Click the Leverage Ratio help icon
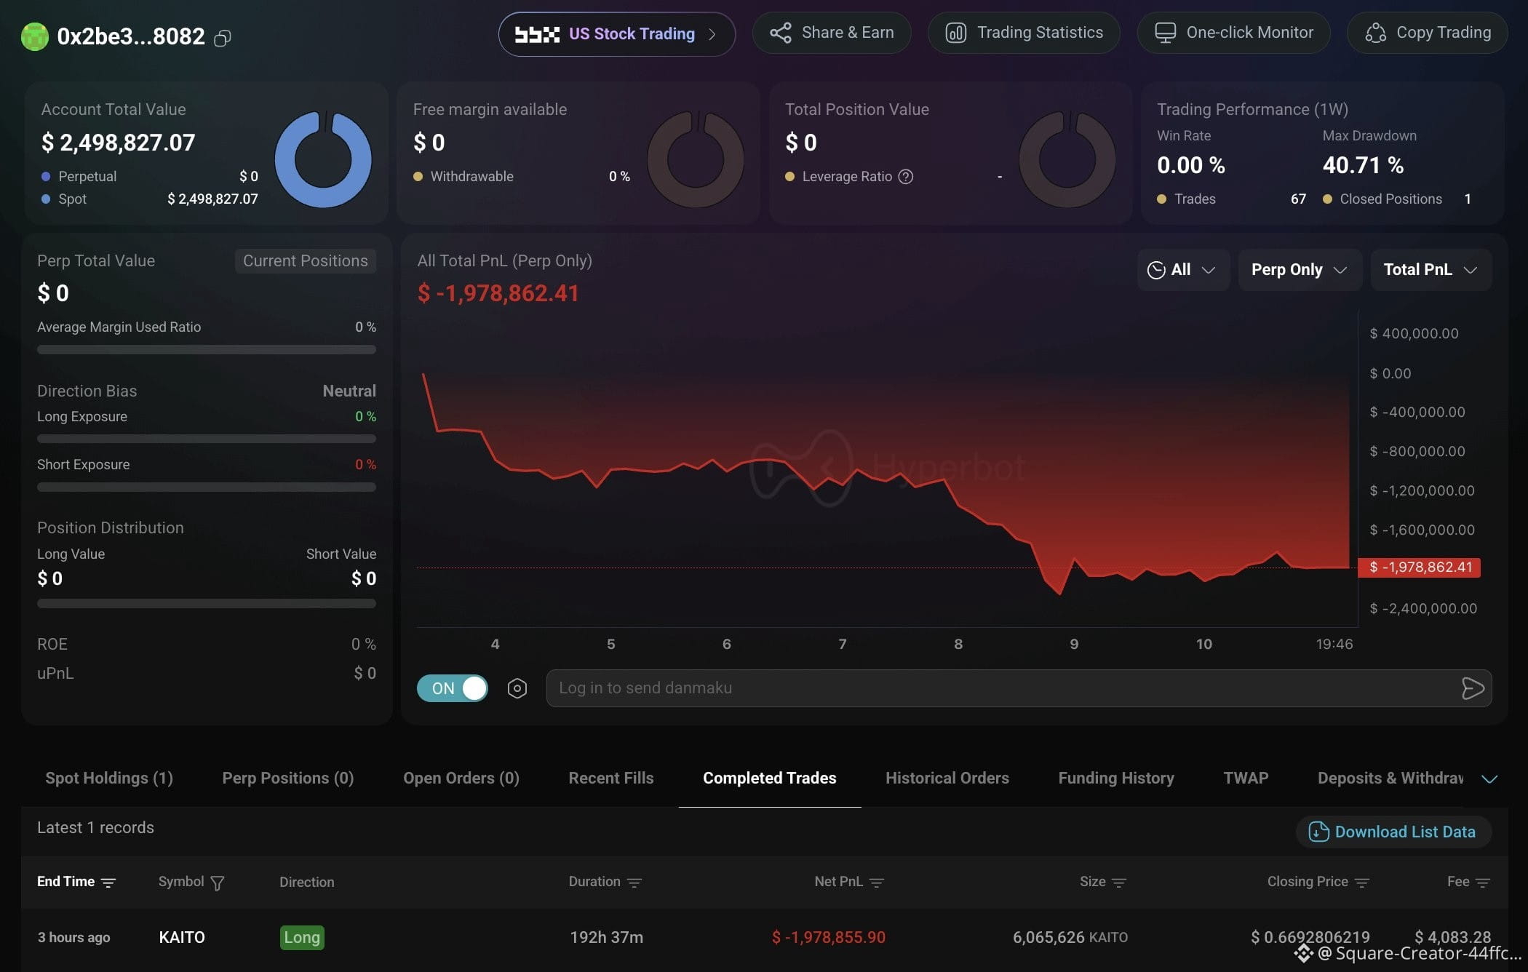This screenshot has height=972, width=1528. [x=906, y=177]
